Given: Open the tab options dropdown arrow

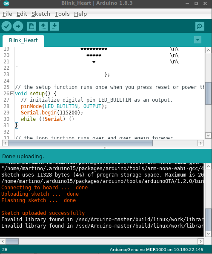Looking at the screenshot, I should pos(198,40).
